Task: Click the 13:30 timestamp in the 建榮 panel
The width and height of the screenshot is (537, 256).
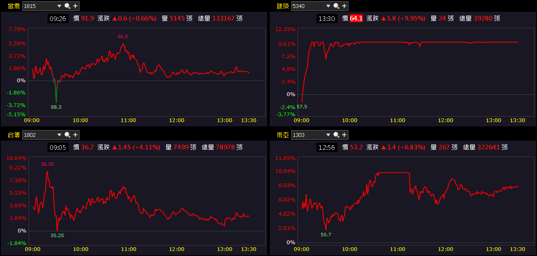Action: (x=327, y=18)
